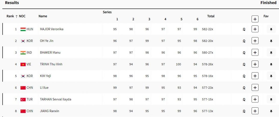
Task: Click the Name column header
Action: (43, 16)
